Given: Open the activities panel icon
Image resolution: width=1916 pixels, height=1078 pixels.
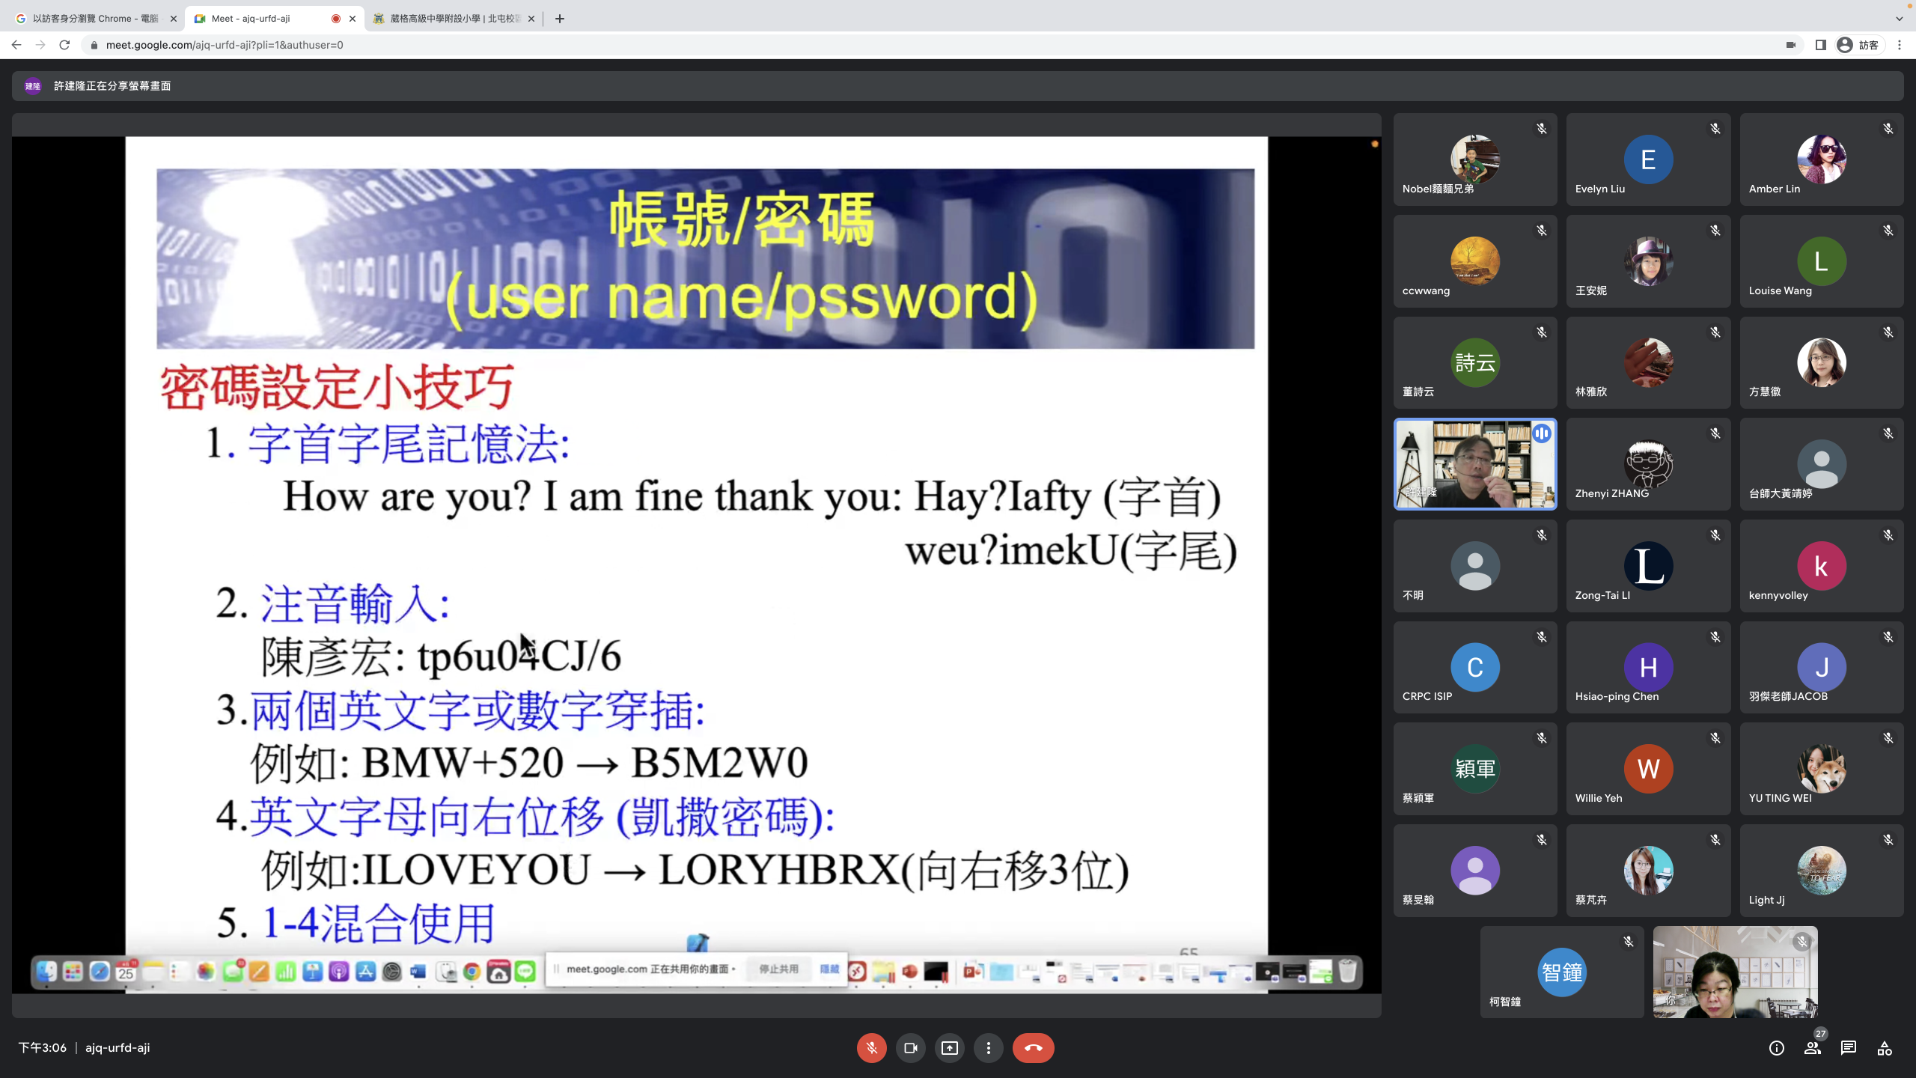Looking at the screenshot, I should click(1884, 1048).
